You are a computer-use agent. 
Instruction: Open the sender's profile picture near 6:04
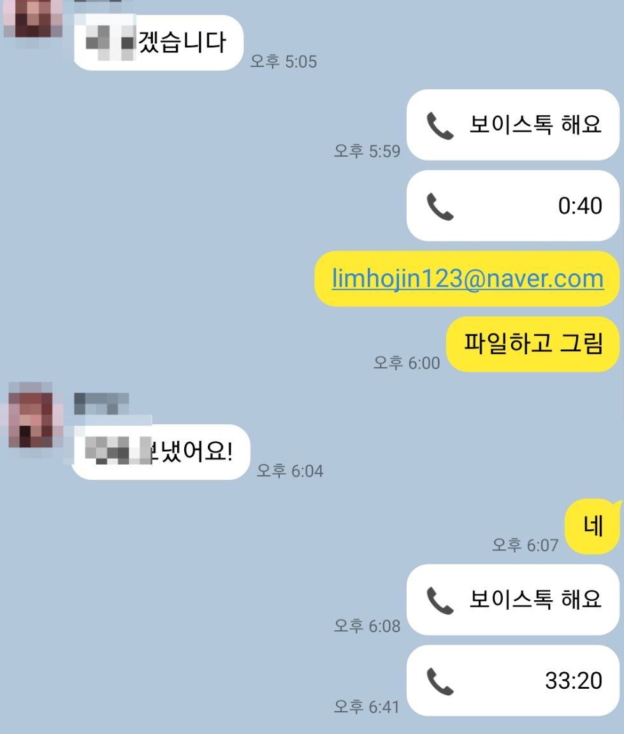click(x=33, y=414)
